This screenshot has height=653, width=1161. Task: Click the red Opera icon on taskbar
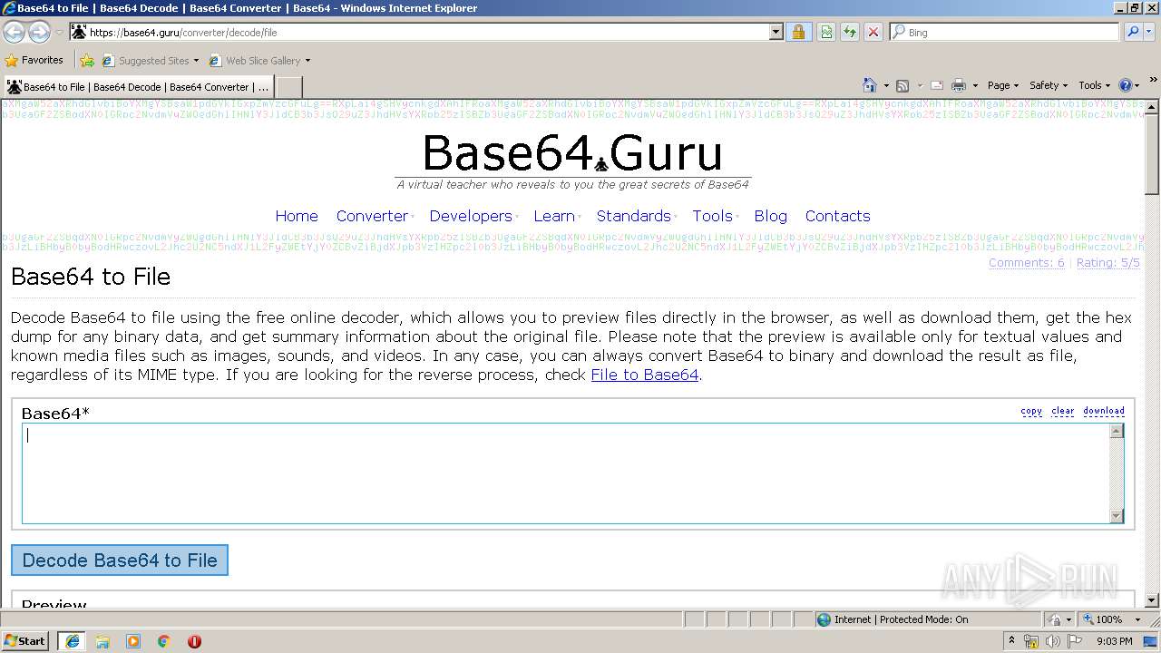click(194, 641)
